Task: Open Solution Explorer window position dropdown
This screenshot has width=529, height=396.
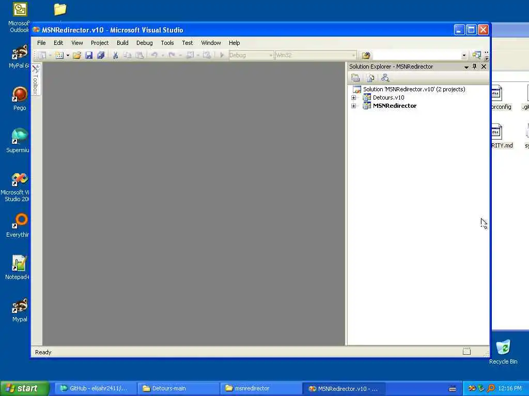Action: point(466,67)
